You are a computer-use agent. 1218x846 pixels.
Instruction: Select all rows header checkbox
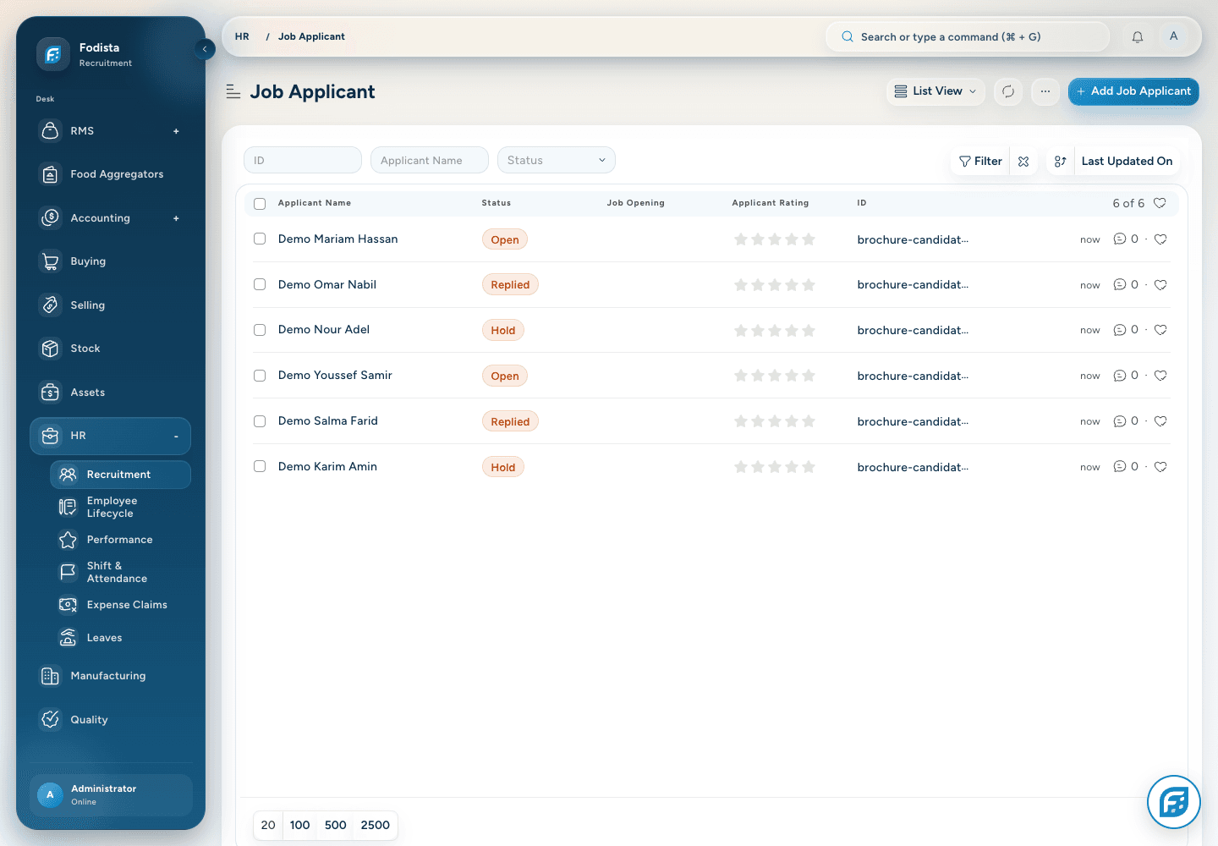tap(260, 204)
